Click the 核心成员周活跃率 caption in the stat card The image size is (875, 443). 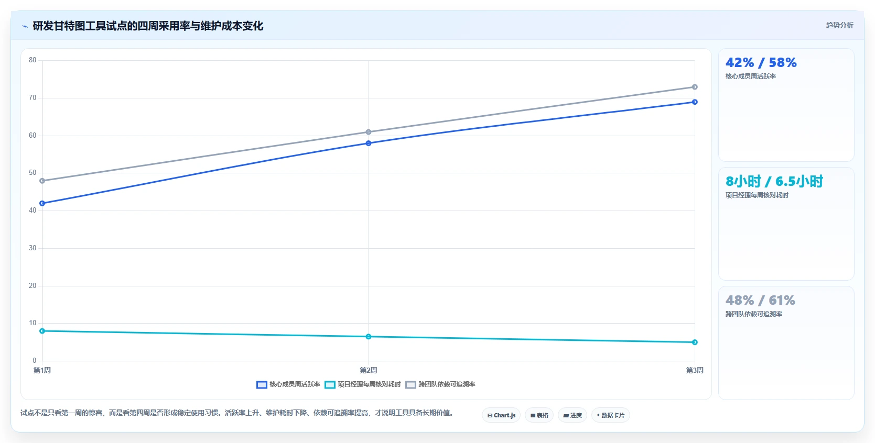[x=751, y=76]
